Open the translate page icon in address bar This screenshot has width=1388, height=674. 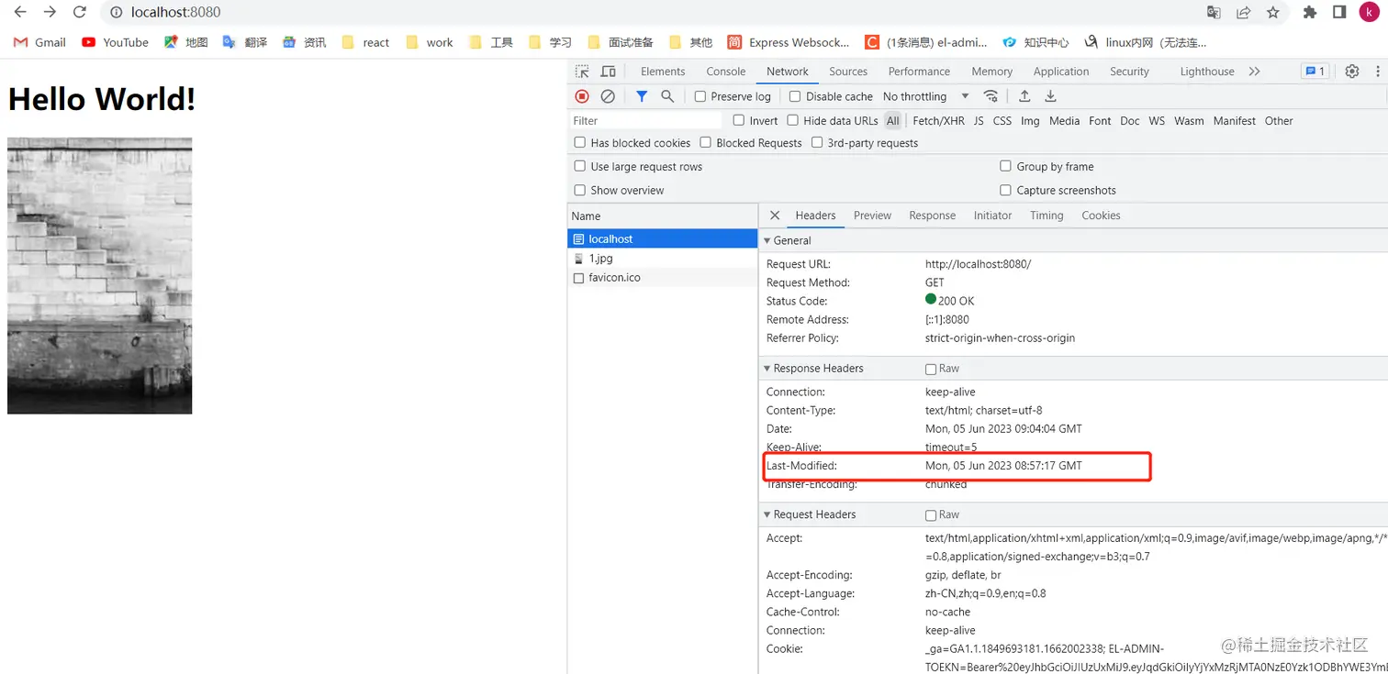coord(1214,12)
